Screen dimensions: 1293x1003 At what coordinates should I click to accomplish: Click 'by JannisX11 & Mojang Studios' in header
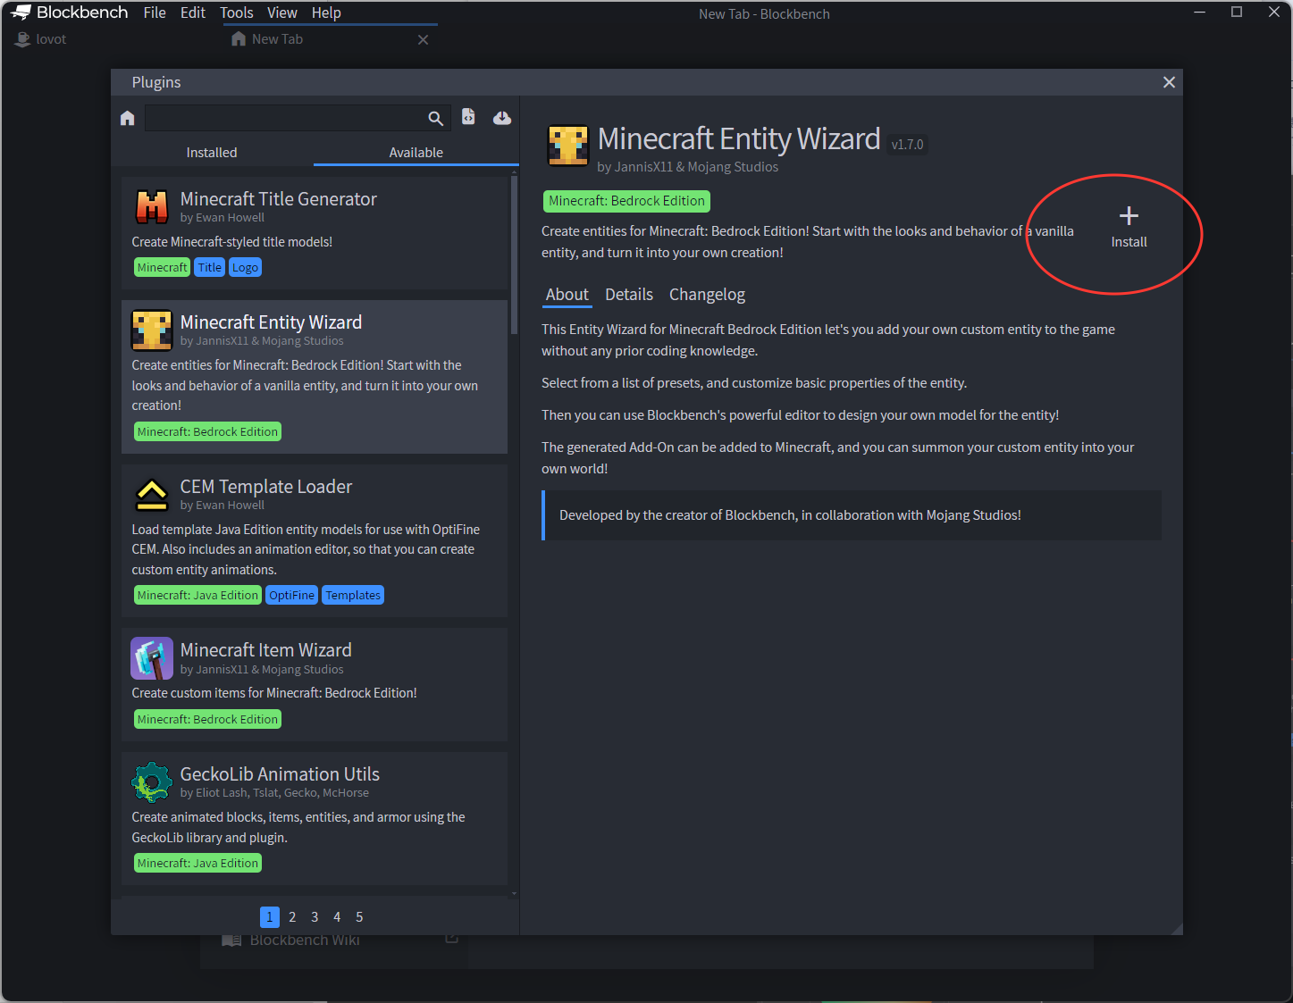pos(687,167)
